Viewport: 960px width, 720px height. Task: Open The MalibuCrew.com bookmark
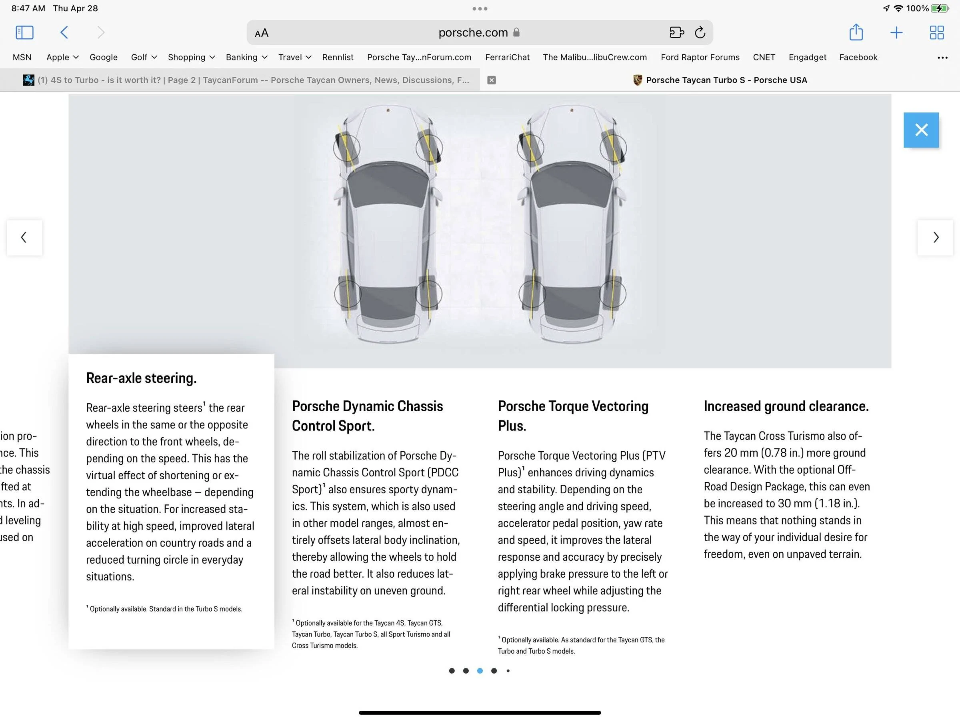[594, 57]
